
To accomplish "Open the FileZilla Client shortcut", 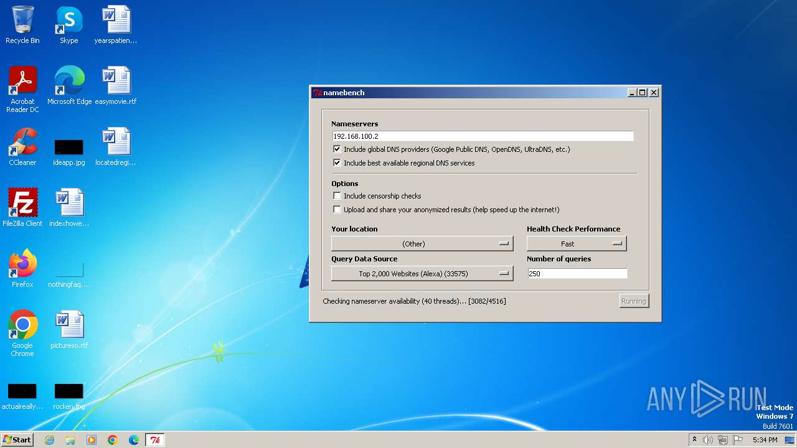I will pyautogui.click(x=22, y=208).
